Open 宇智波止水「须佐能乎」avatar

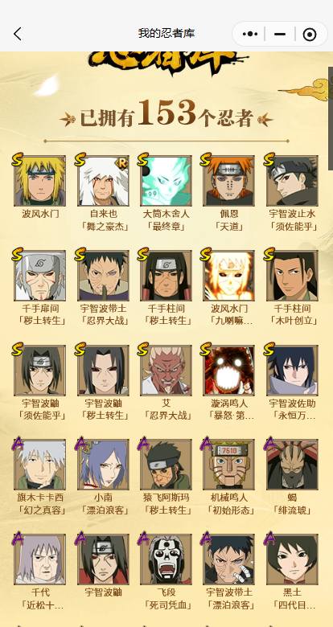[293, 181]
